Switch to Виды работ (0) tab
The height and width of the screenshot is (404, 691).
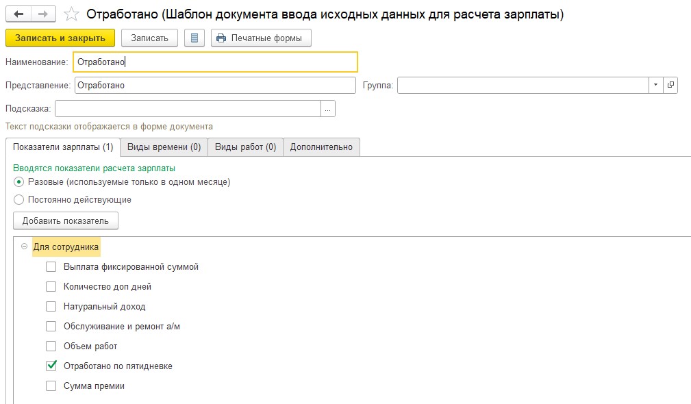[245, 147]
